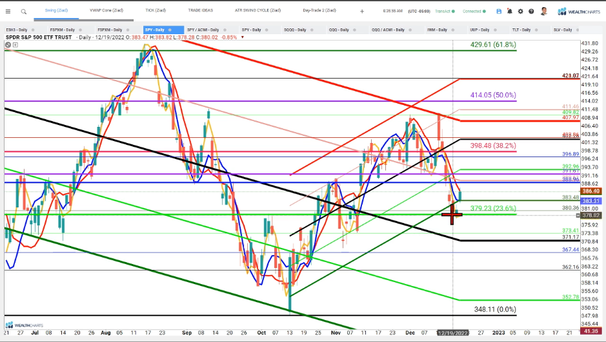Click the workspace tabs horizontal scrollbar
This screenshot has height=342, width=606.
[84, 20]
